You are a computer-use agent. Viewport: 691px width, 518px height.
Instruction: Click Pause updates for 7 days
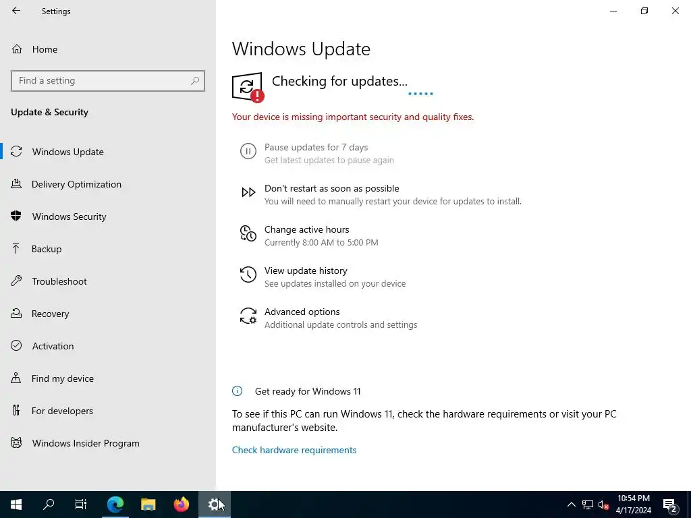tap(316, 147)
